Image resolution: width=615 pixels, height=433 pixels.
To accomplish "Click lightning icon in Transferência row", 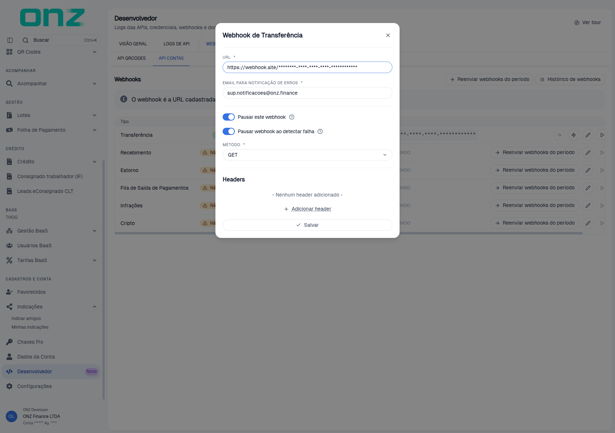I will coord(574,135).
